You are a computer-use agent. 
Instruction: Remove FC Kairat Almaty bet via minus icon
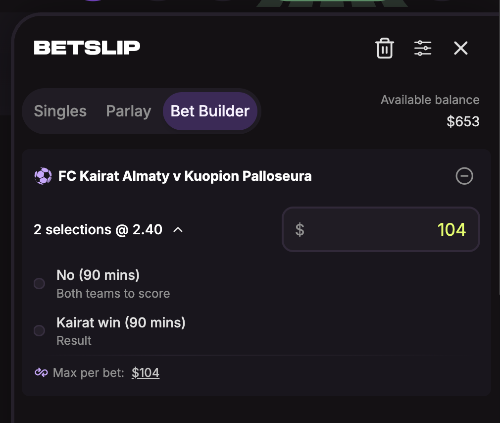(x=464, y=176)
